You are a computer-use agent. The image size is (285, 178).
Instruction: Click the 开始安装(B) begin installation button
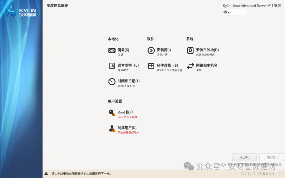272,157
